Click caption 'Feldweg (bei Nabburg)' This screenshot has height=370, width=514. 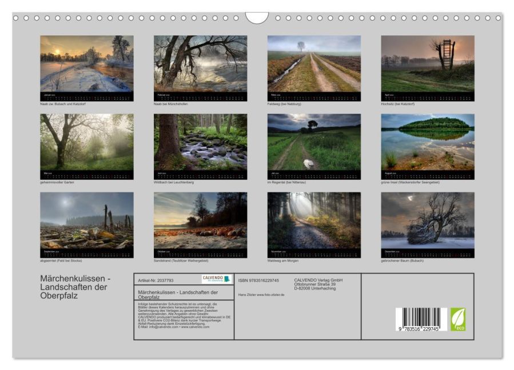(284, 104)
